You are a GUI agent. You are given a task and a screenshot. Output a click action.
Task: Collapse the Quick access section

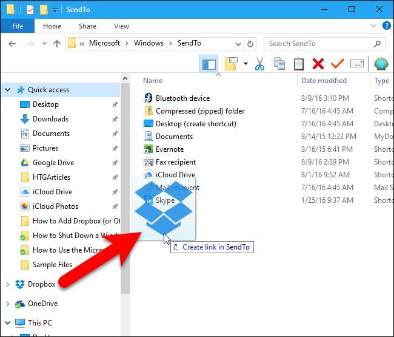pyautogui.click(x=8, y=90)
